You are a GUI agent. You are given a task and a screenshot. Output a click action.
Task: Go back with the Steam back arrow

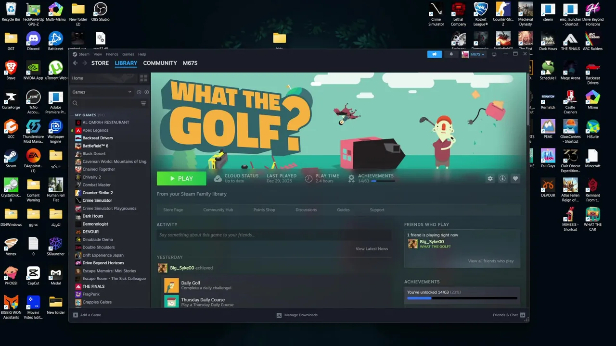click(75, 63)
